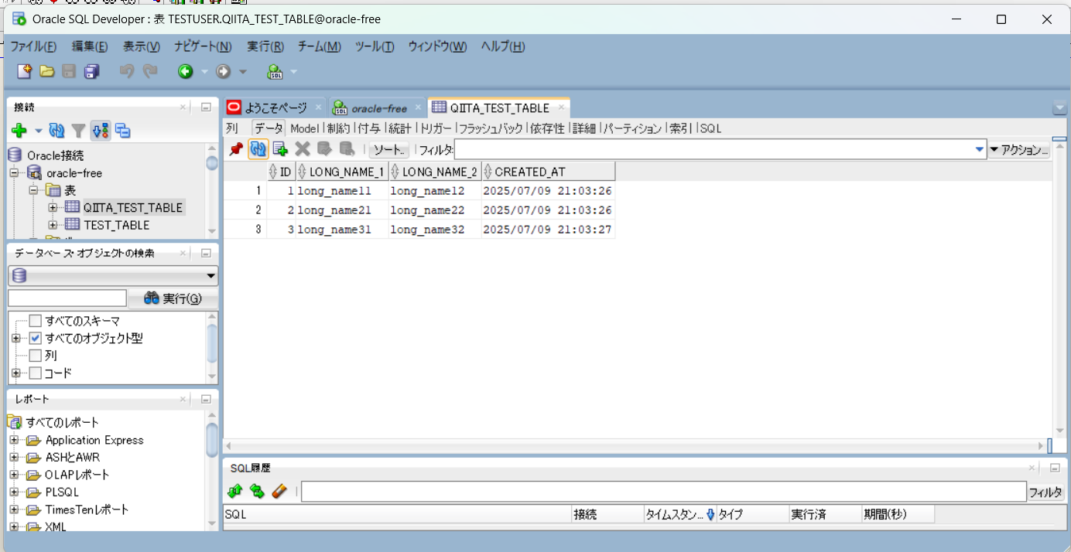1071x552 pixels.
Task: Collapse the QIITA_TEST_TABLE tree node
Action: pyautogui.click(x=51, y=207)
